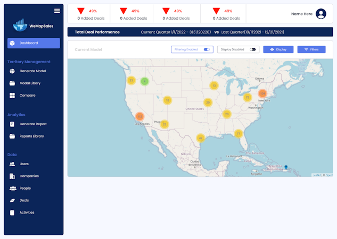
Task: Open Generate Report in sidebar
Action: pos(33,124)
